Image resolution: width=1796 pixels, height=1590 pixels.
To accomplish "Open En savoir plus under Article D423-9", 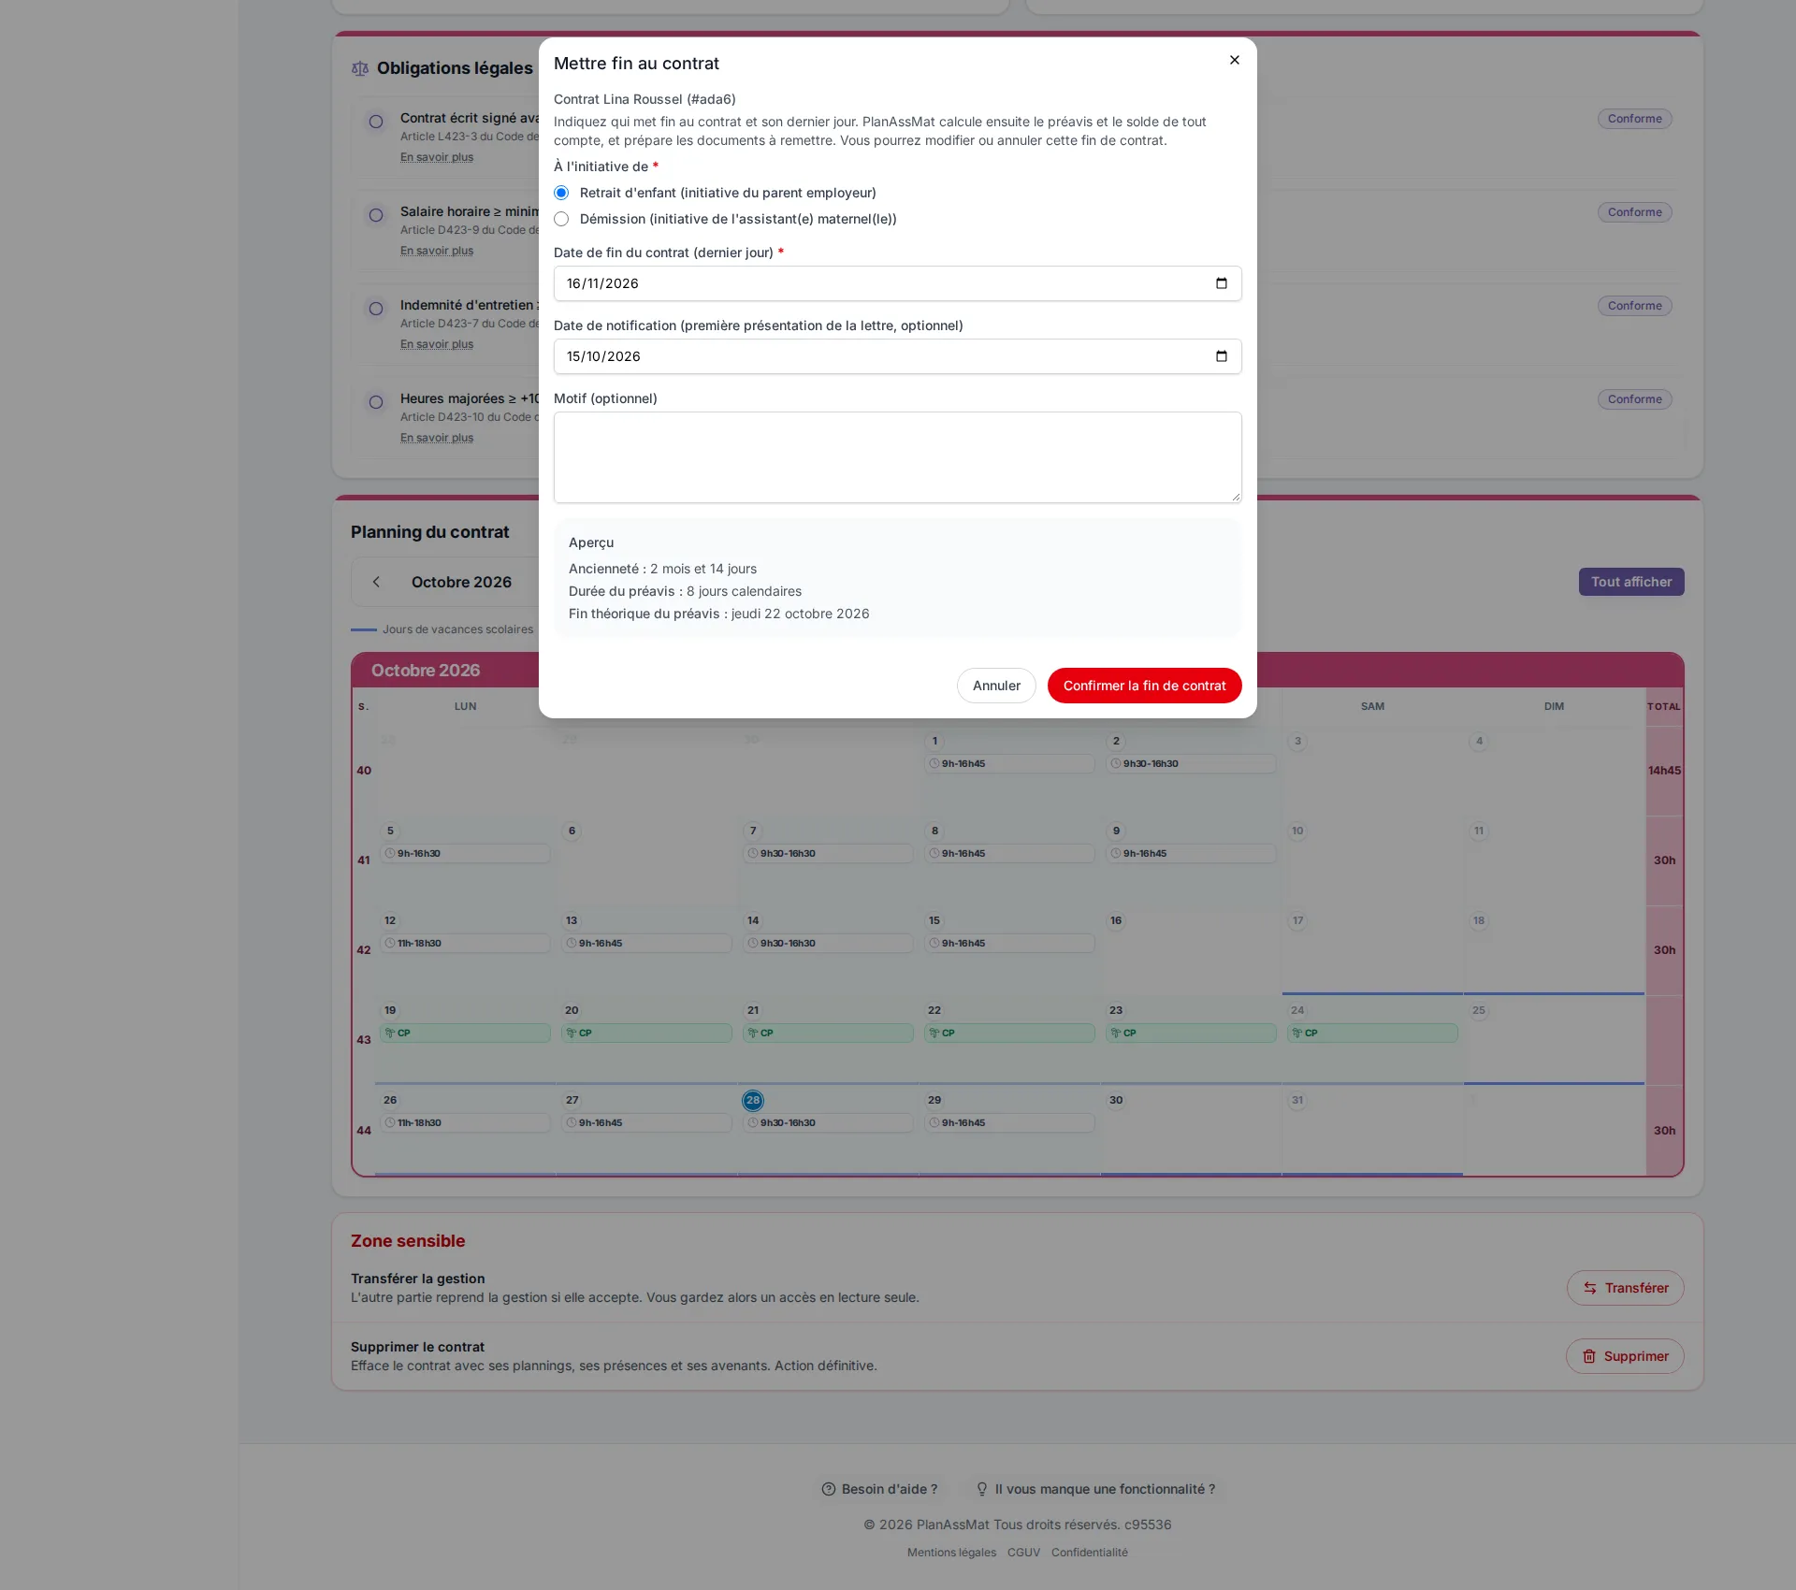I will 437,251.
